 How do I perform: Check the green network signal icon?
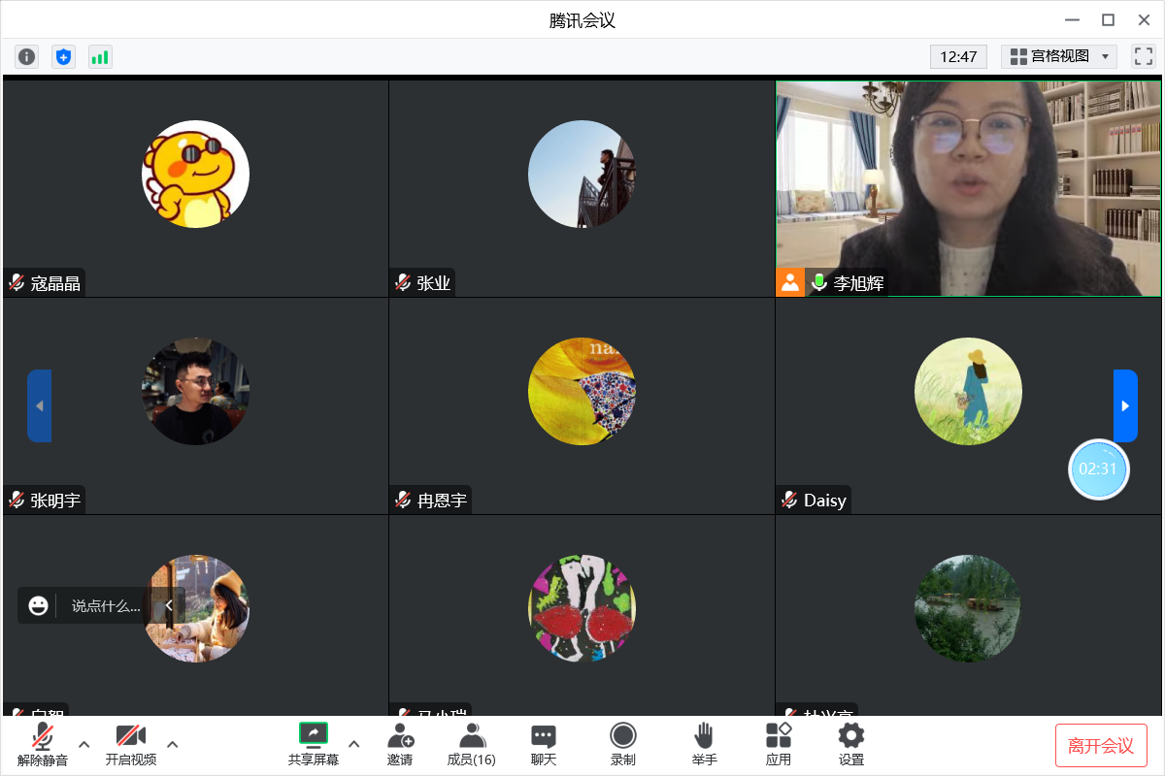[x=100, y=57]
